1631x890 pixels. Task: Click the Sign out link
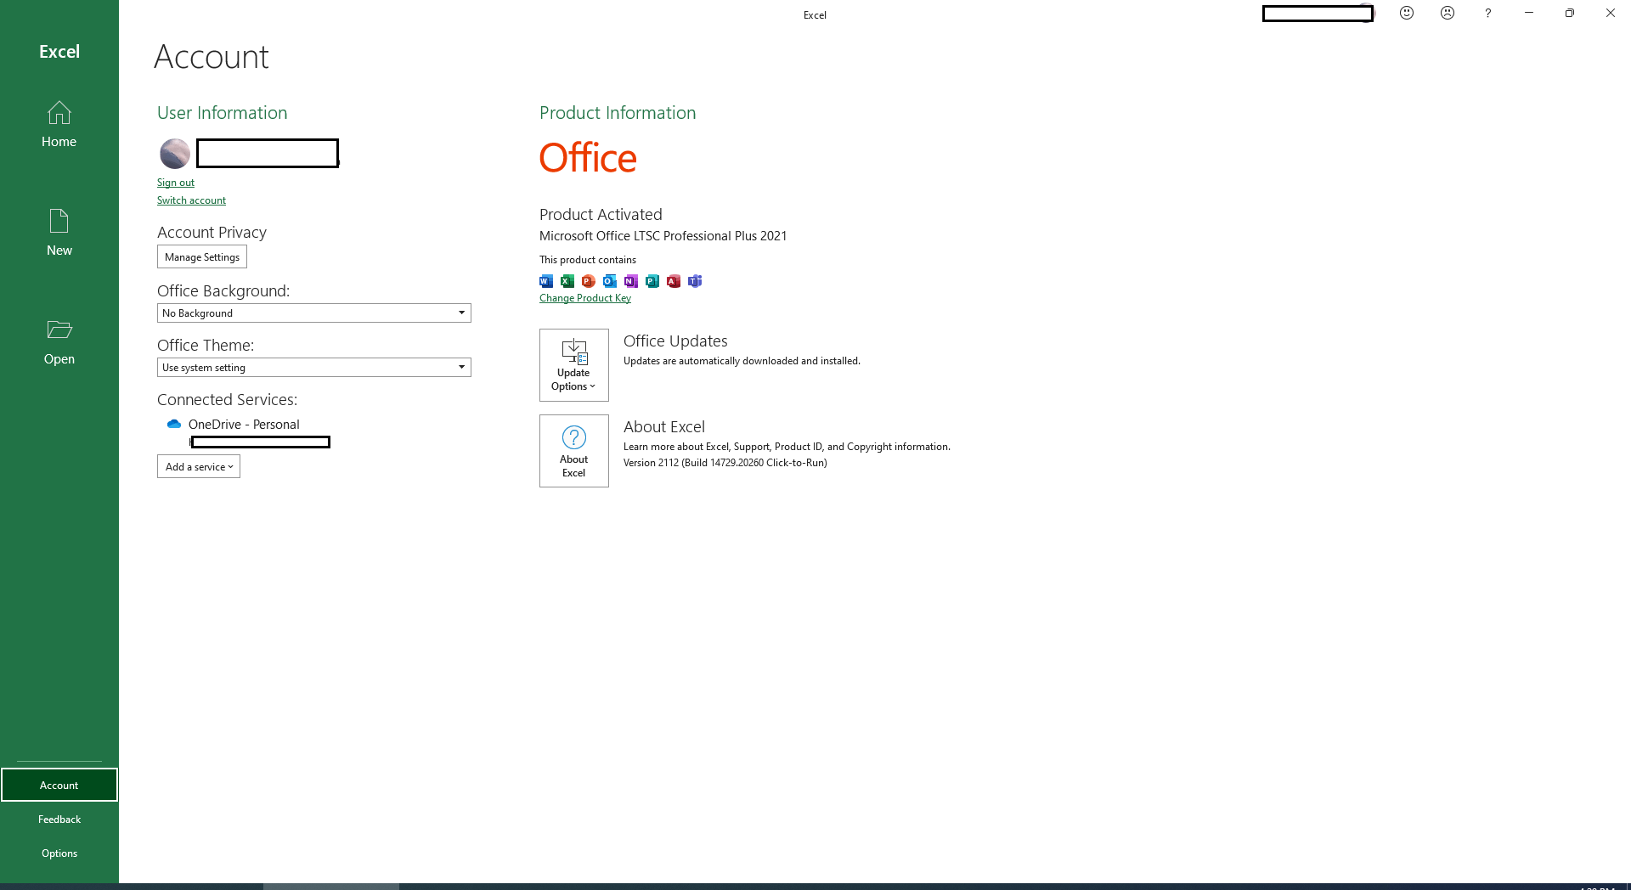[176, 183]
